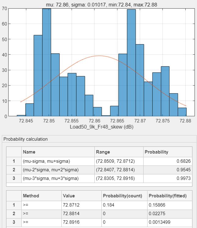Select row 3 header in the Method table

point(14,222)
